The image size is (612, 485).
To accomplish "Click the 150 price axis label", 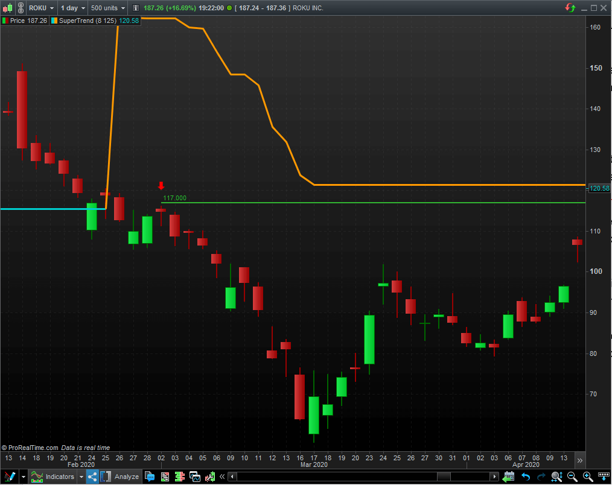I will [596, 68].
